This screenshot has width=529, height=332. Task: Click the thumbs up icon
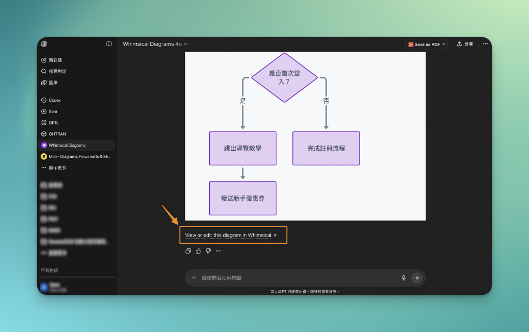point(198,251)
